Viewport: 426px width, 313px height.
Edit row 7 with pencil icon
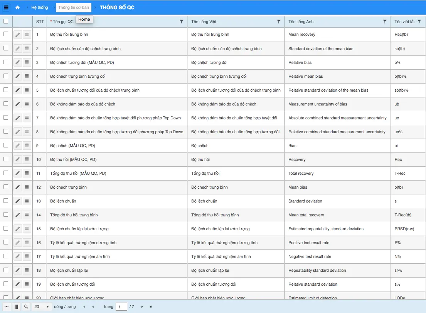[x=18, y=118]
